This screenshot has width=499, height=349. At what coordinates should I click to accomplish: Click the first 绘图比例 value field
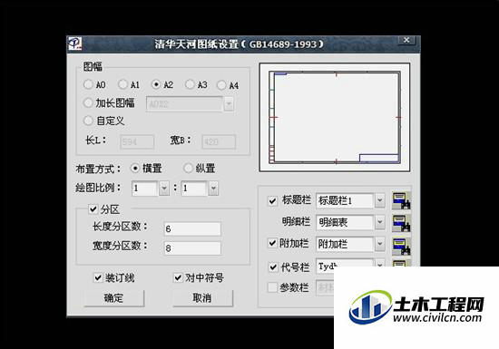pyautogui.click(x=145, y=189)
